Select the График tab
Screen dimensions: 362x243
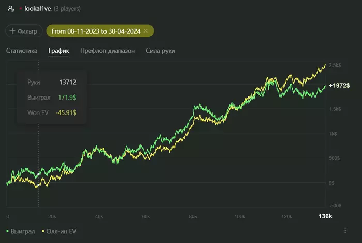[x=58, y=51]
